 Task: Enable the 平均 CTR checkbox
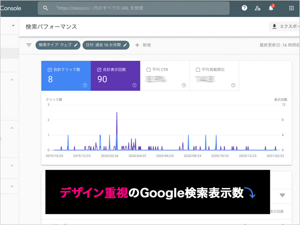coord(148,69)
